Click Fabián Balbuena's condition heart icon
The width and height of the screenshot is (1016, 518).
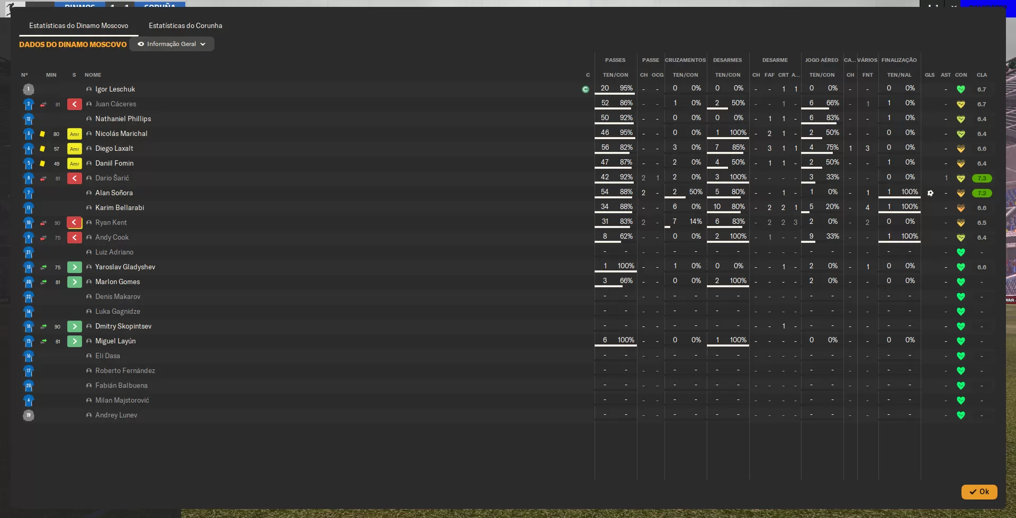pyautogui.click(x=961, y=386)
